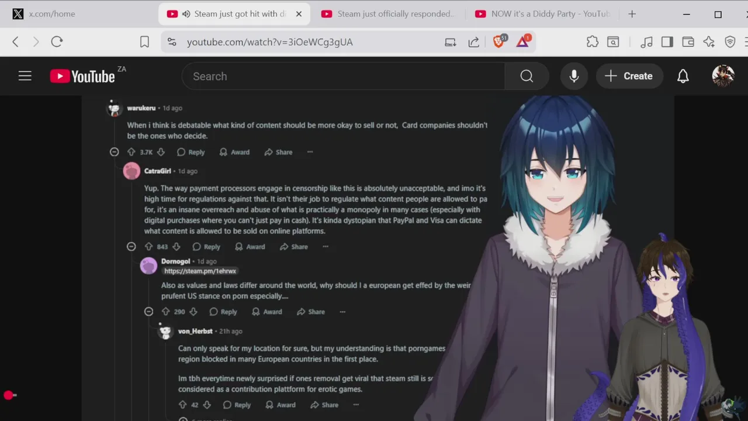
Task: Open the YouTube guide hamburger menu
Action: click(x=25, y=76)
